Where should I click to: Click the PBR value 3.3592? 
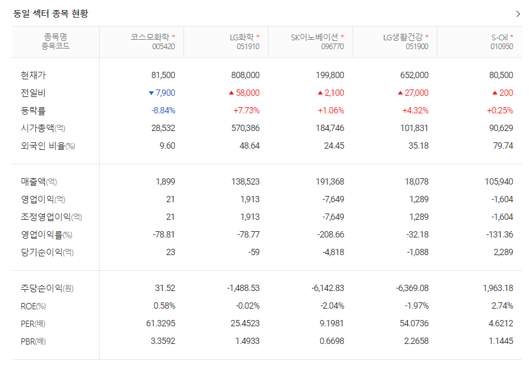coord(163,341)
